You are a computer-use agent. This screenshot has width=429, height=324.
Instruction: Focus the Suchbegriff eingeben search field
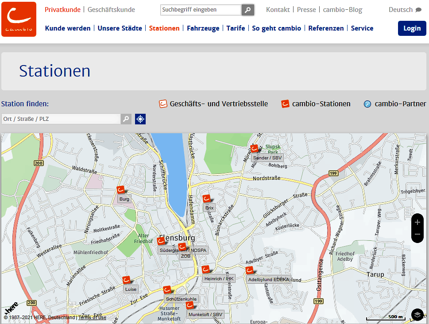tap(201, 10)
